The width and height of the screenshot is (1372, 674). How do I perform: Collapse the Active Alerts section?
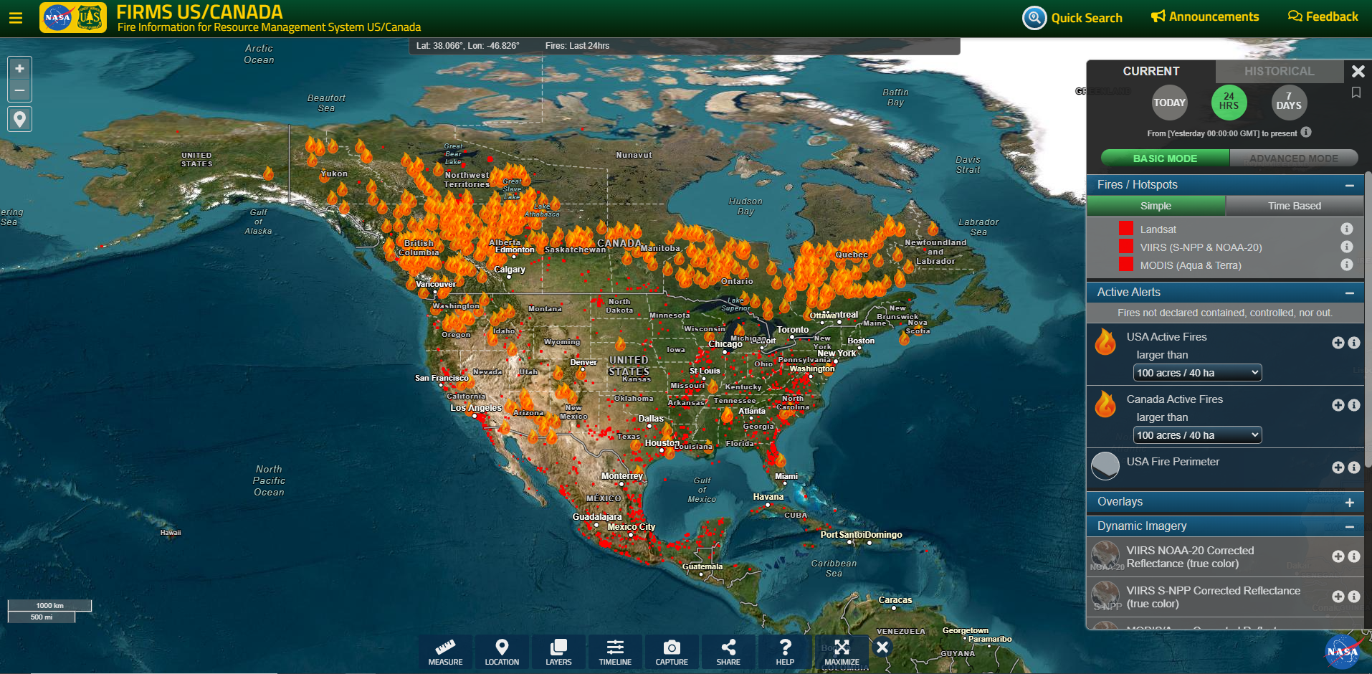pyautogui.click(x=1349, y=293)
